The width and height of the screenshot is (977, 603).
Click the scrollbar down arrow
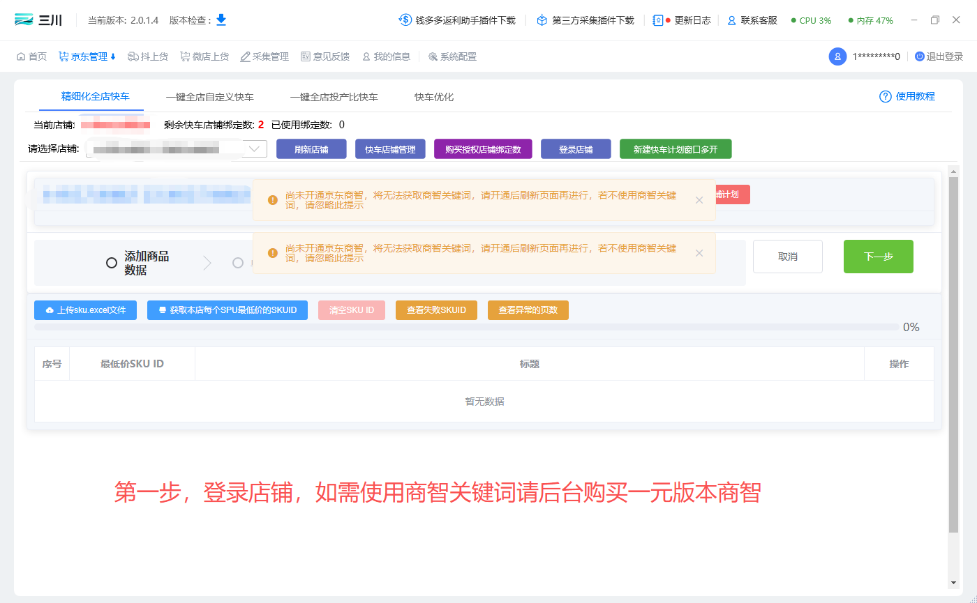click(953, 583)
